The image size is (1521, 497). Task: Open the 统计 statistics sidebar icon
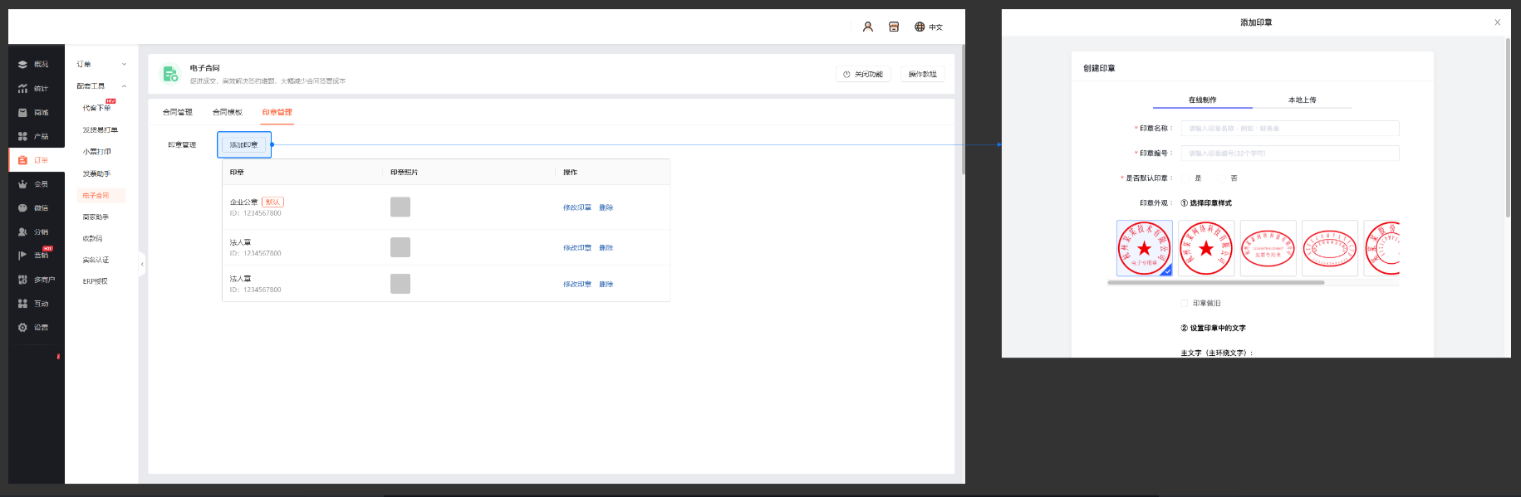point(22,88)
